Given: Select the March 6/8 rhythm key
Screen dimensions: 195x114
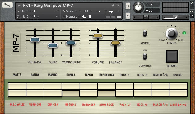Looking at the screenshot, I should click(160, 93).
